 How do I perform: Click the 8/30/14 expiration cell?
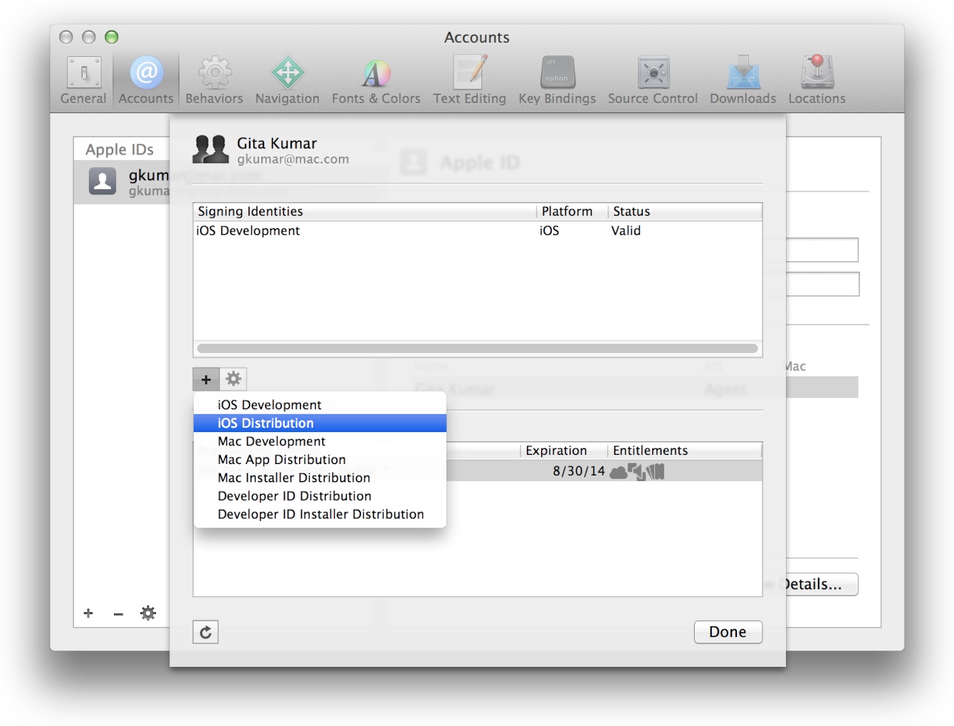point(578,471)
